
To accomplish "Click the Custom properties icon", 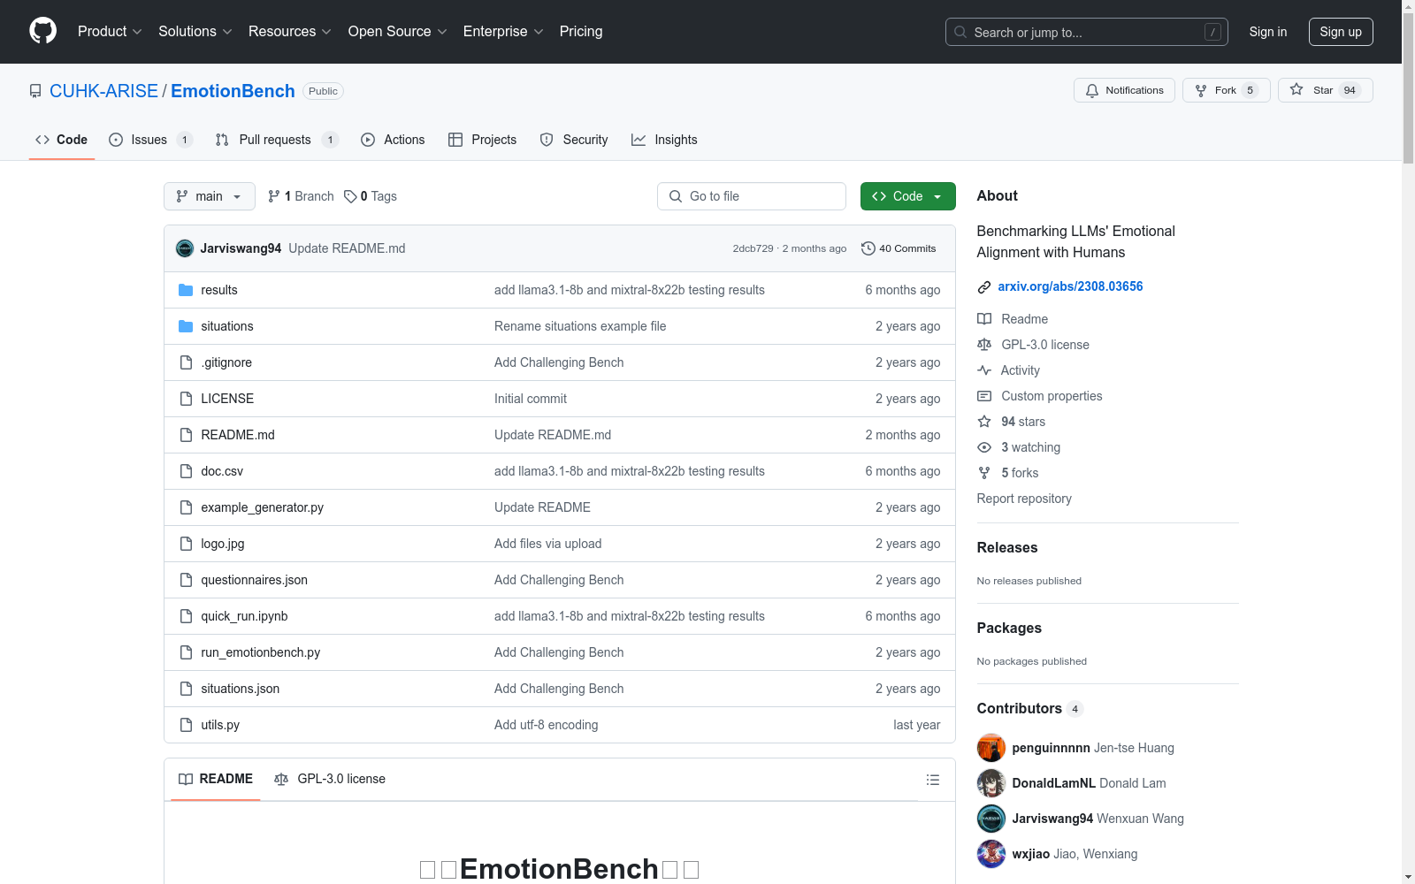I will [984, 396].
